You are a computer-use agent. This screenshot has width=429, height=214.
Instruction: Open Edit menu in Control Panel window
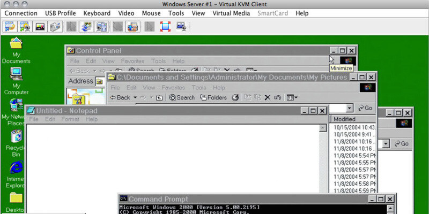[x=91, y=61]
